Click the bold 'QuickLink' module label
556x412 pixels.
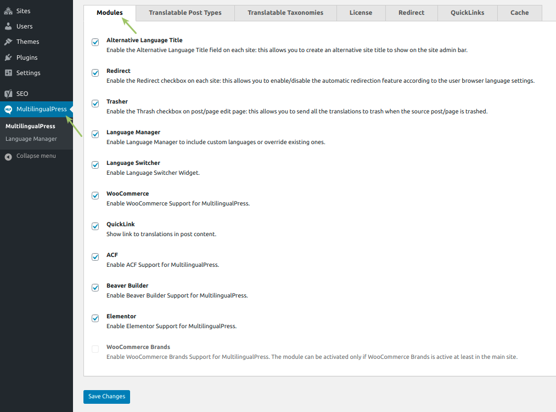[121, 225]
